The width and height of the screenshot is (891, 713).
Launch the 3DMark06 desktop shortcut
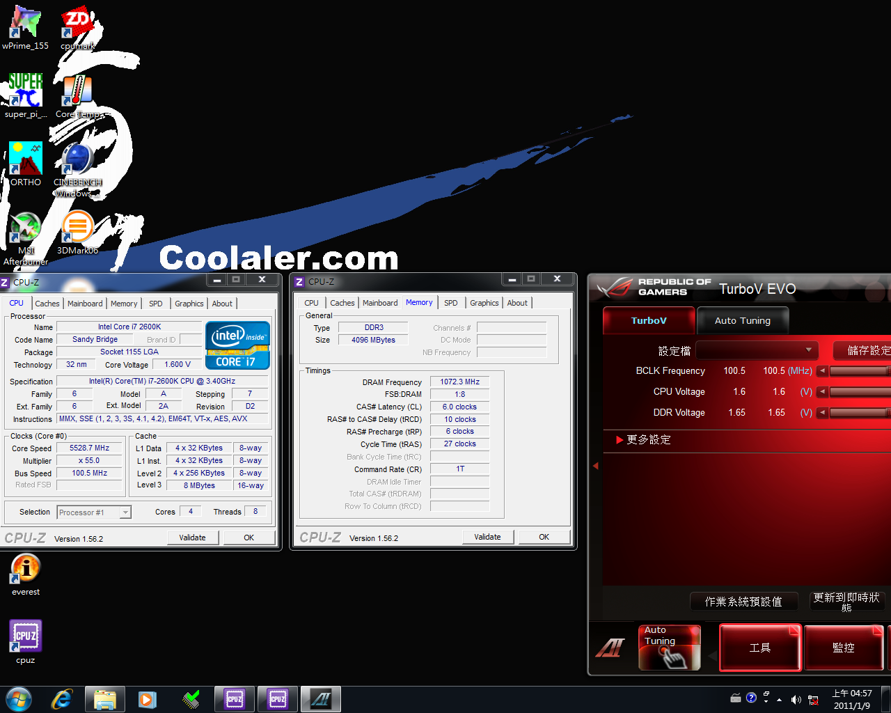click(x=77, y=233)
